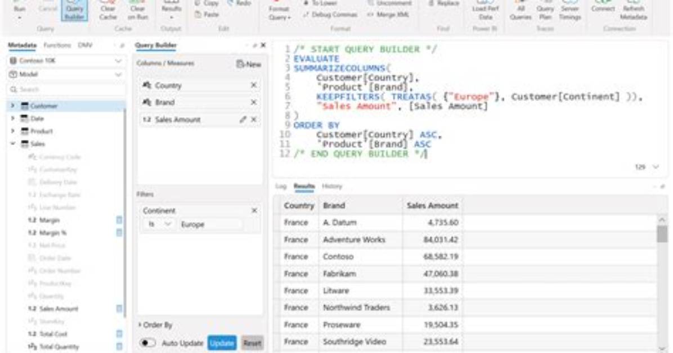The width and height of the screenshot is (673, 353).
Task: Click Format Query in the ribbon
Action: coord(280,12)
